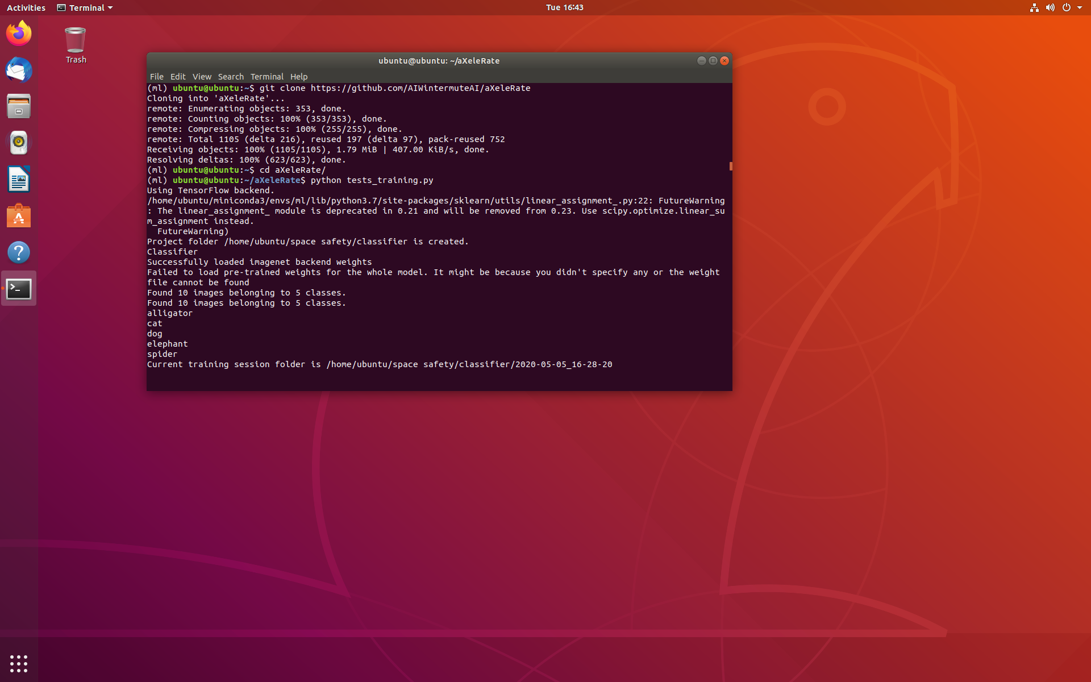Open the Ubuntu Software store
The width and height of the screenshot is (1091, 682).
(19, 215)
